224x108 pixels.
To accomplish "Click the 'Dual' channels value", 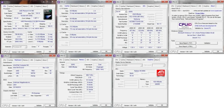I will 100,64.
